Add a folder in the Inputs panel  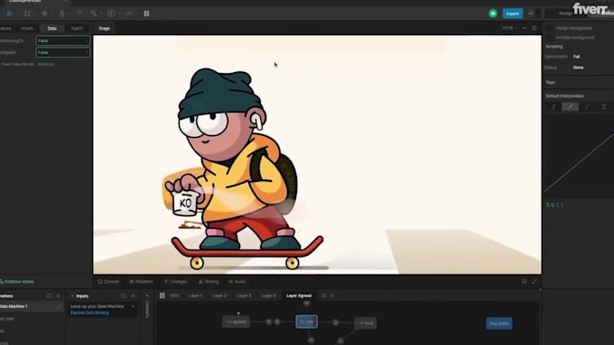pyautogui.click(x=124, y=295)
